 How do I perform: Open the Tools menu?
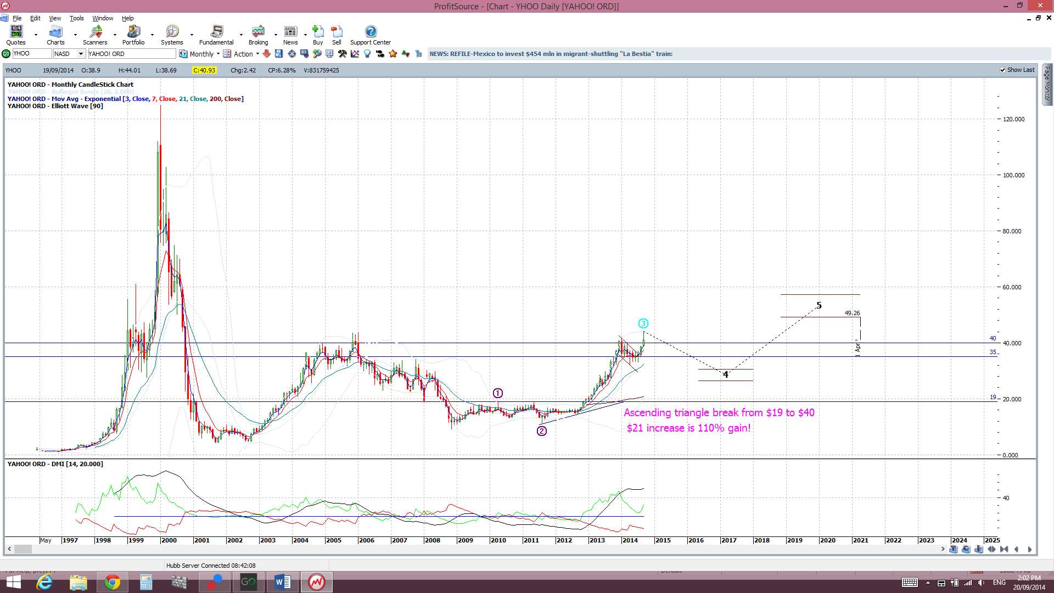point(76,18)
